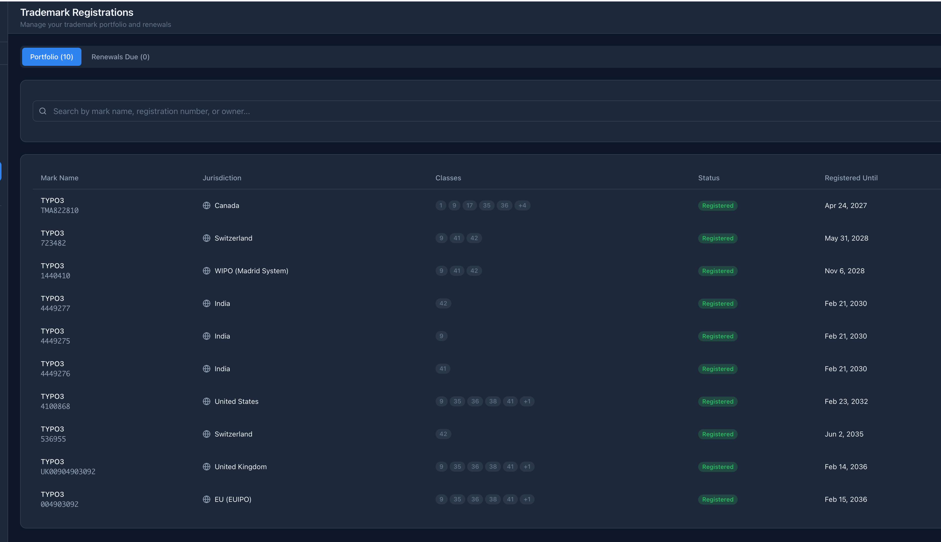941x542 pixels.
Task: Select class 17 chip in Canada row
Action: click(x=469, y=205)
